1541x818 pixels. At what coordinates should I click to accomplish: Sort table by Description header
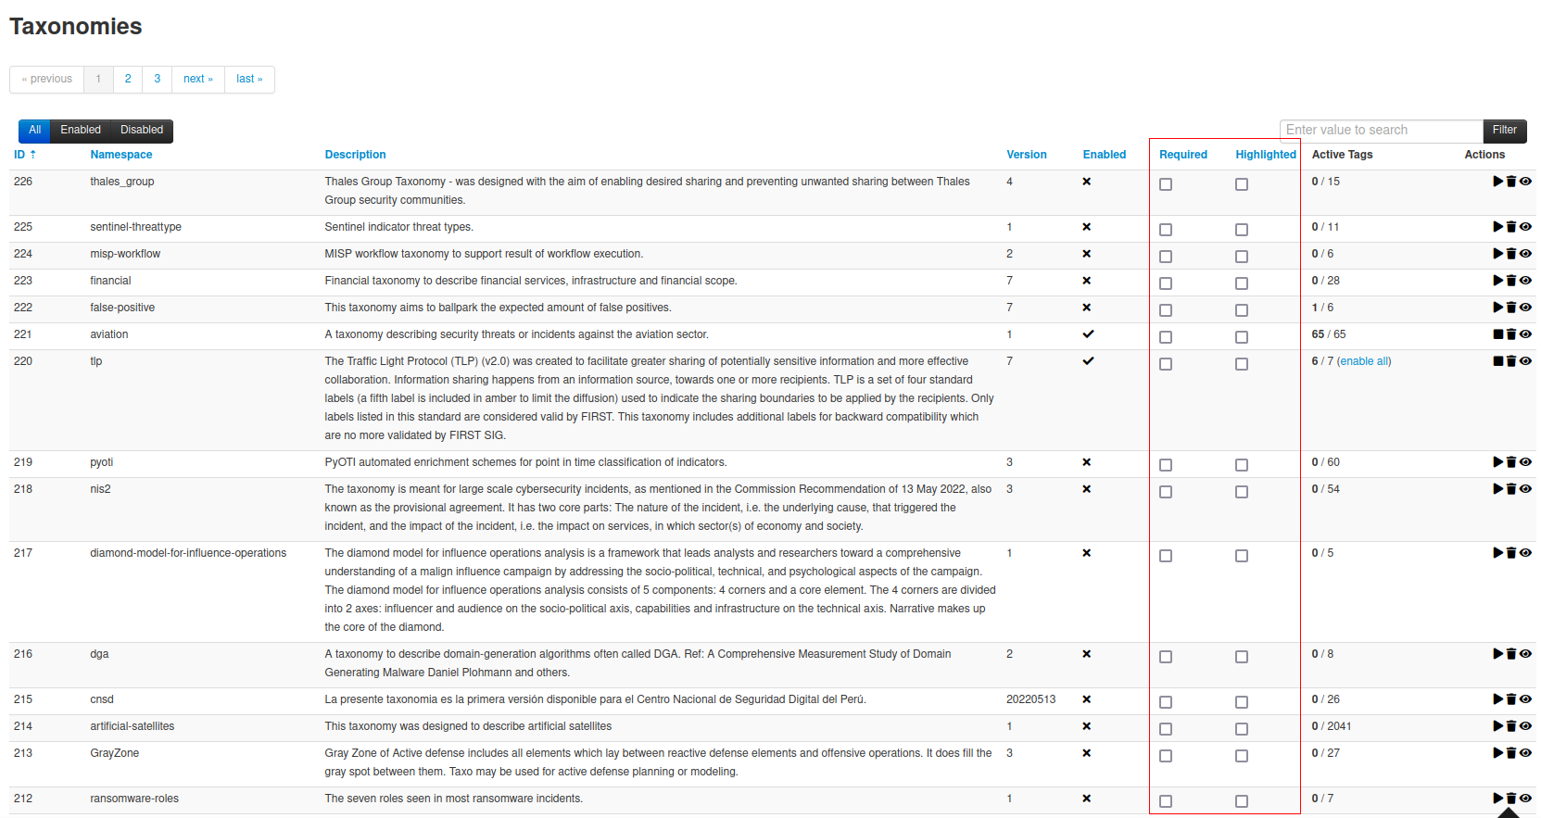pos(355,155)
